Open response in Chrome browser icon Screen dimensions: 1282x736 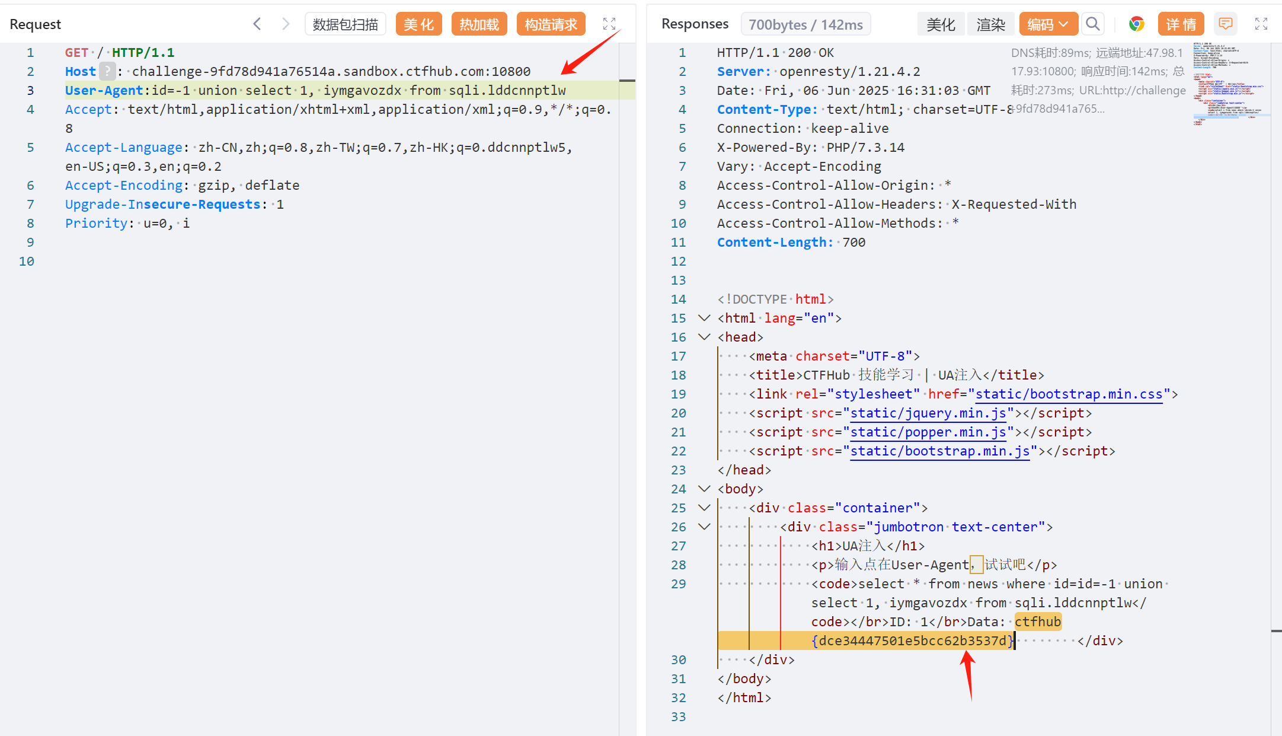click(x=1136, y=24)
